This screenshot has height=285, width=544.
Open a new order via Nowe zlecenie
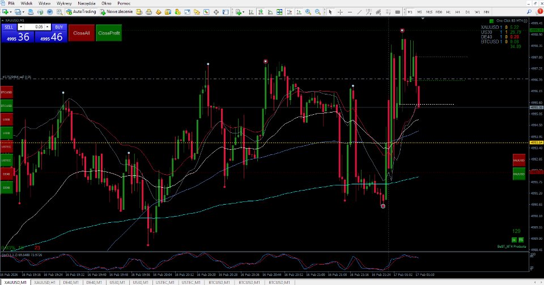tap(117, 12)
